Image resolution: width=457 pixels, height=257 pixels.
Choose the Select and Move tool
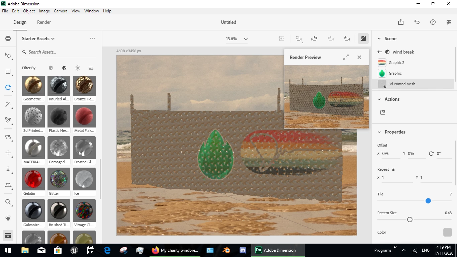click(8, 56)
